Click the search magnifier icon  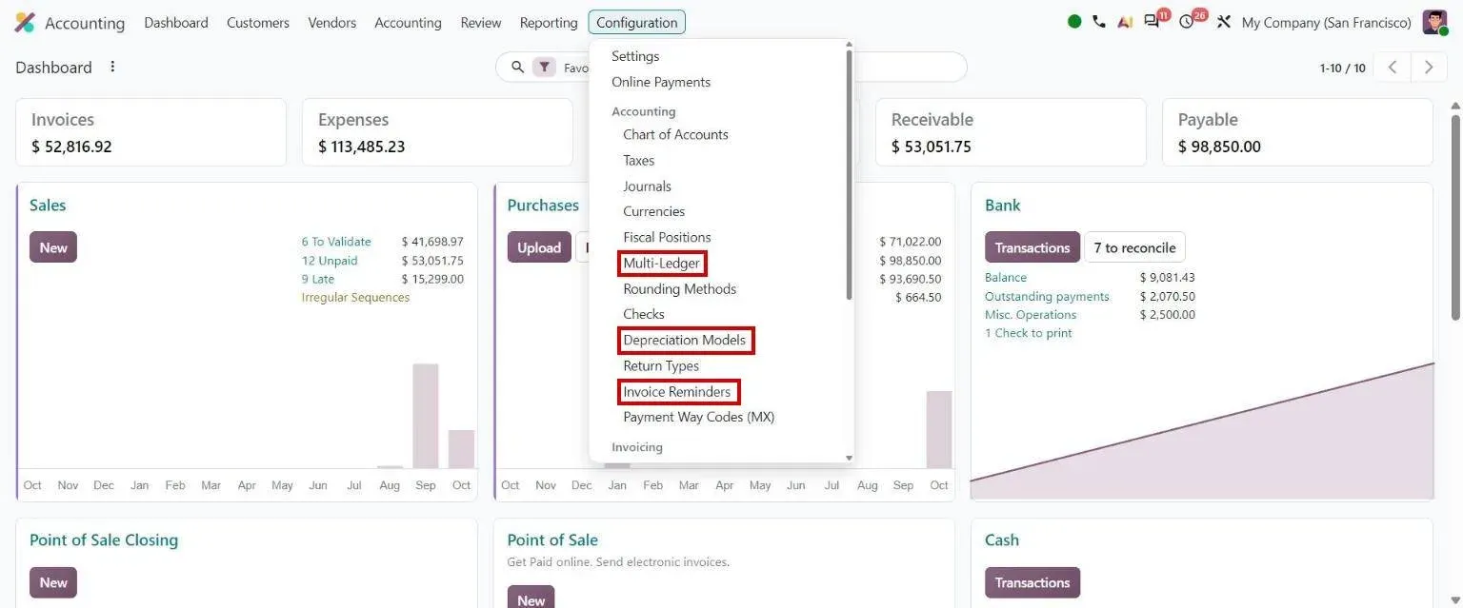pos(517,68)
